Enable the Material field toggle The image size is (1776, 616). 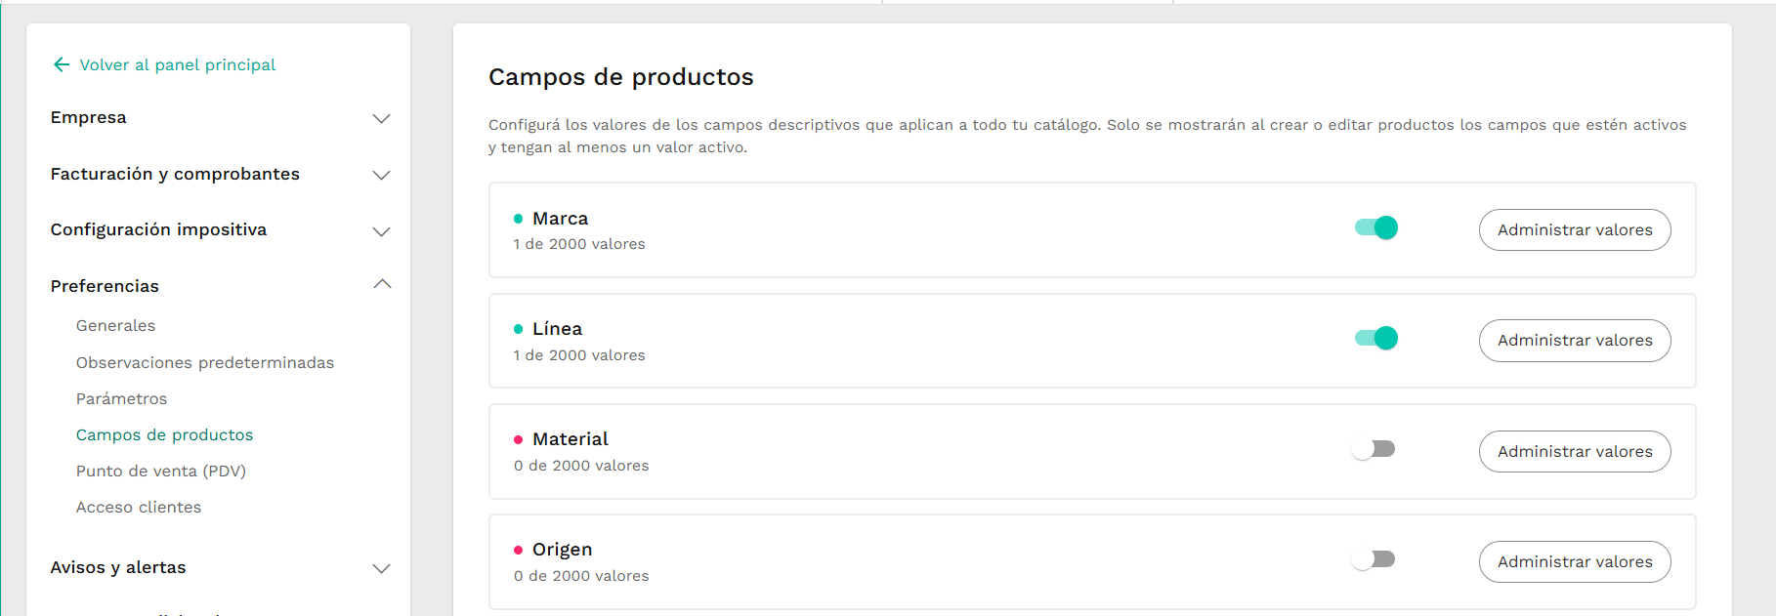(1373, 449)
